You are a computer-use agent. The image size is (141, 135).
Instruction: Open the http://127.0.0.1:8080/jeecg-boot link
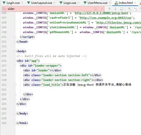pos(102,13)
